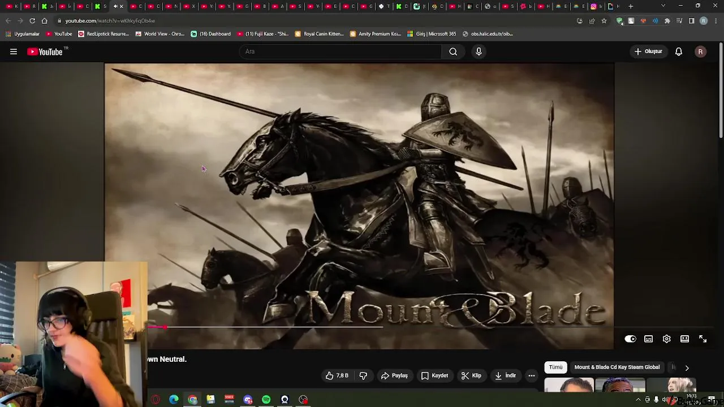Open the Chrome three-dot menu
Screen dimensions: 724x407
716,21
